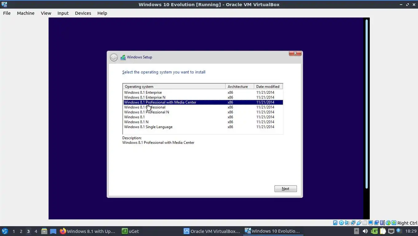Click the wired network tray icon
The height and width of the screenshot is (236, 418).
(x=391, y=231)
